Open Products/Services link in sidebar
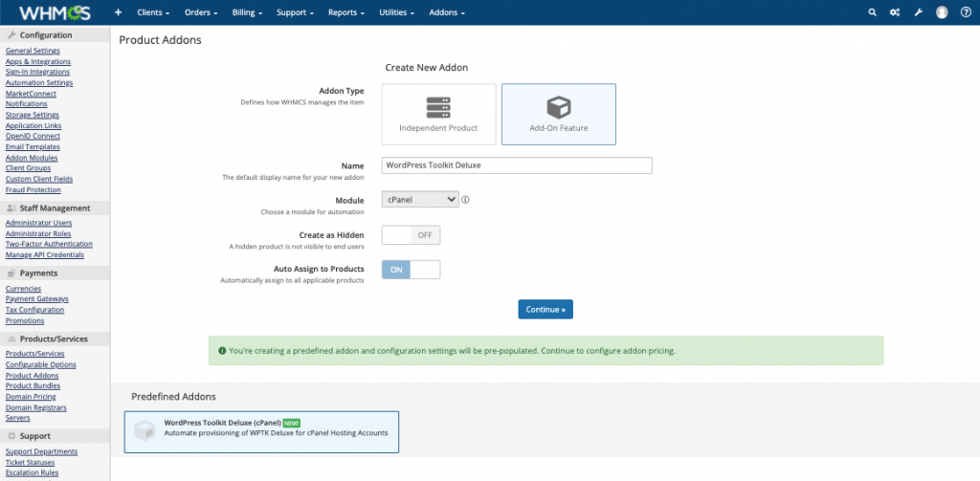 click(35, 354)
